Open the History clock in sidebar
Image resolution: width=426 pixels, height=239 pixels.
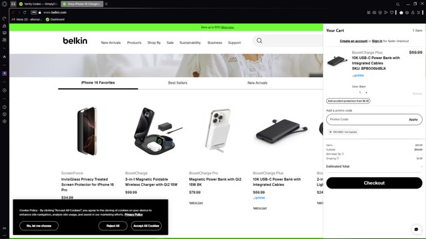pyautogui.click(x=5, y=108)
